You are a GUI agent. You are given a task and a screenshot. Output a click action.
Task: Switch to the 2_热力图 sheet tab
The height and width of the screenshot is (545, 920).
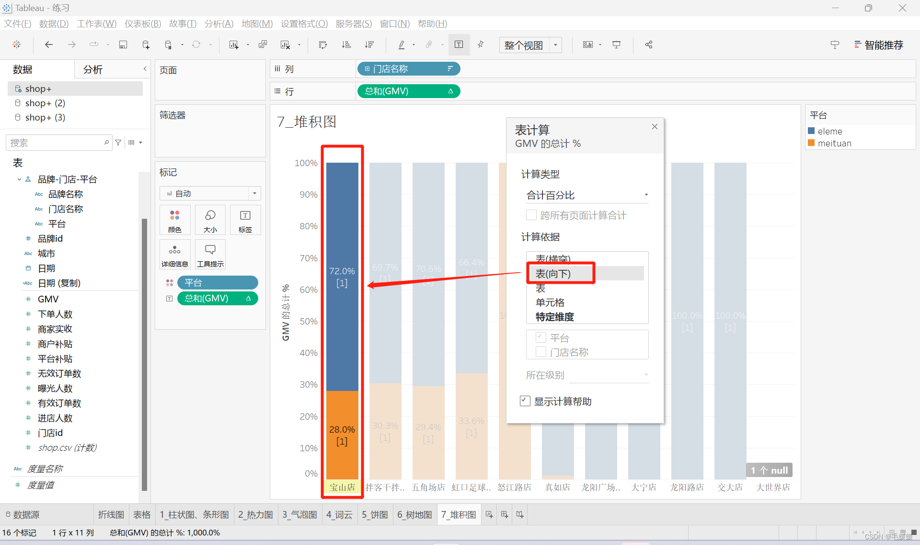(x=255, y=514)
